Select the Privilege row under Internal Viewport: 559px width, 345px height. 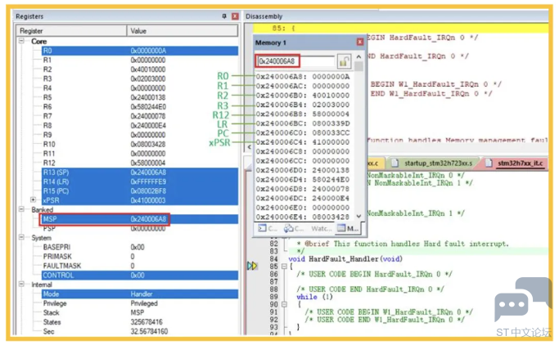point(140,303)
